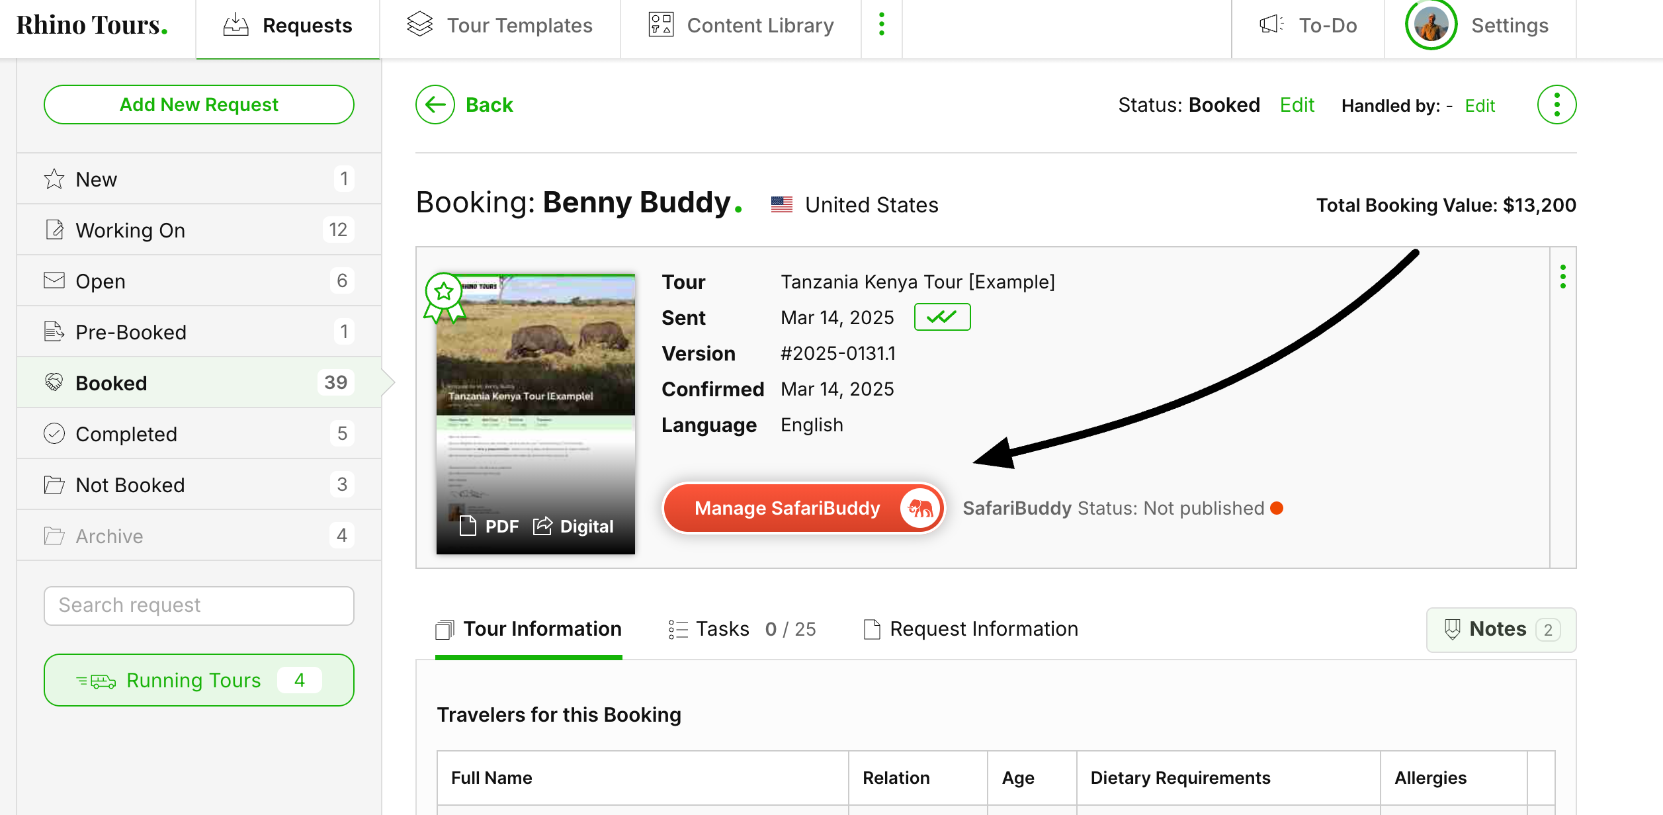Click the Search request input field

tap(199, 605)
